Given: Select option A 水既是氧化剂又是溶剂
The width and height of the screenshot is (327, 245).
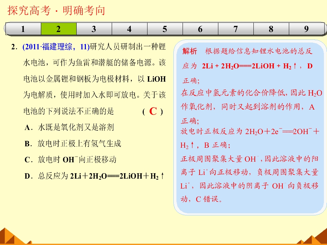Looking at the screenshot, I should coord(69,127).
